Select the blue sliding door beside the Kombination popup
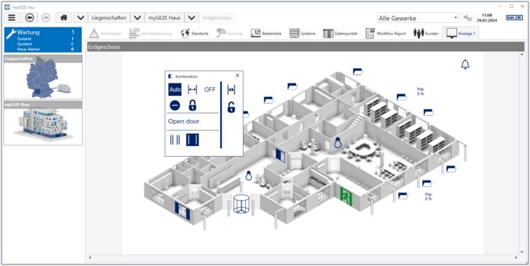The height and width of the screenshot is (266, 530). point(280,155)
